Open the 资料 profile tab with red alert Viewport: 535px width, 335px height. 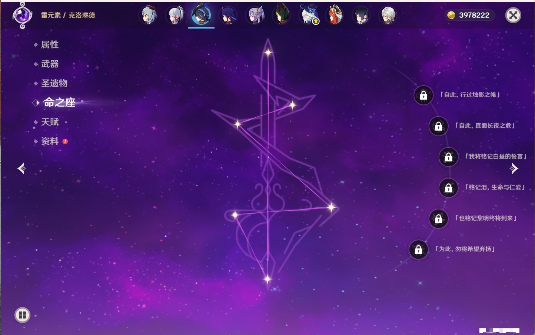50,141
